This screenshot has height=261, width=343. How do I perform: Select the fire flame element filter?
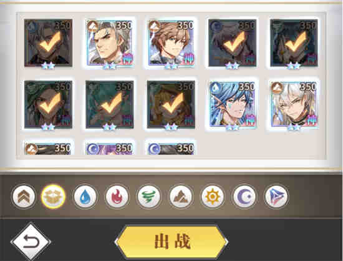(117, 197)
